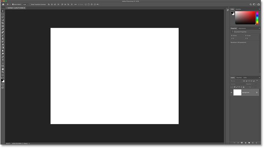Viewport: 264px width, 148px height.
Task: Hide the Background layer with eye icon
Action: [x=231, y=93]
